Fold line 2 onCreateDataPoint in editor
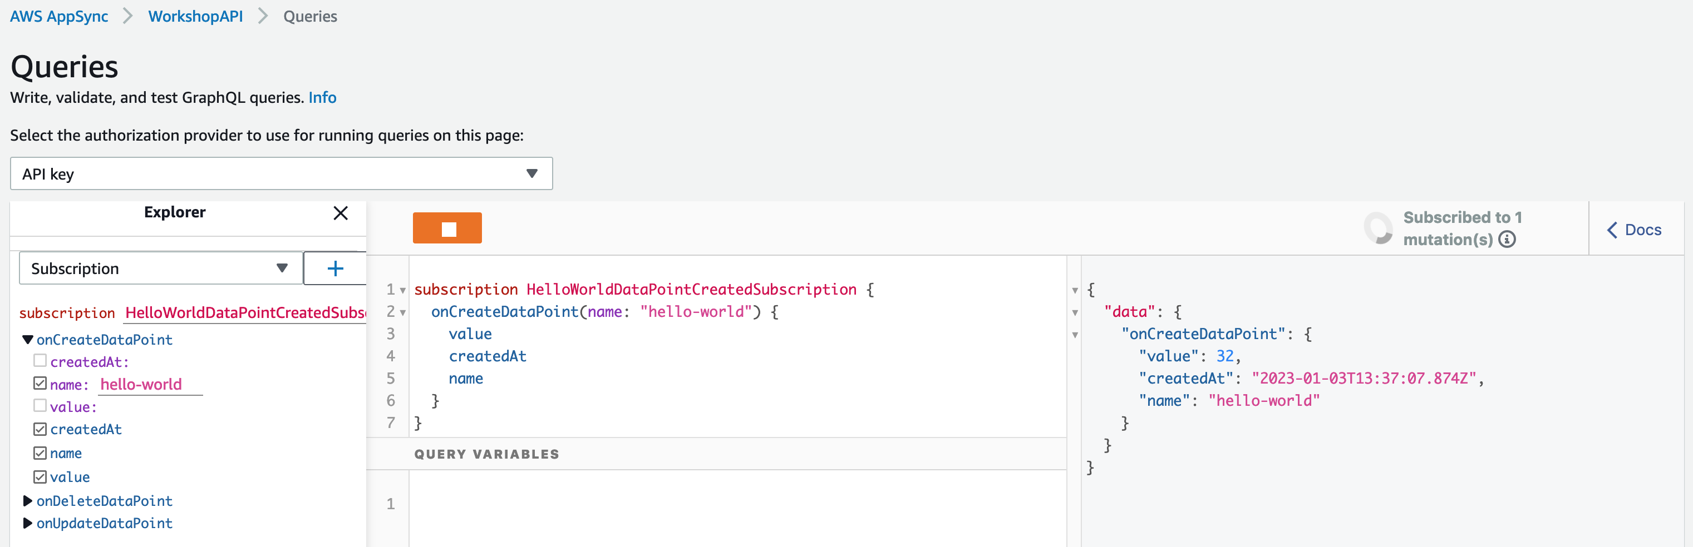This screenshot has width=1693, height=547. click(x=403, y=312)
